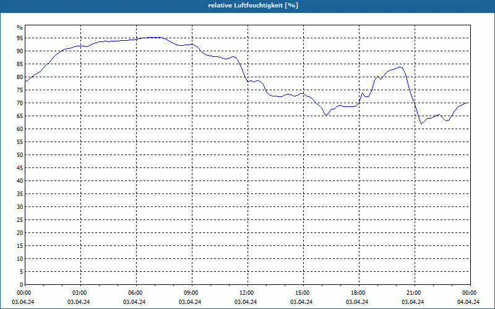This screenshot has width=495, height=309.
Task: Click the 03.04.24 date beneath 12:00
Action: point(246,302)
